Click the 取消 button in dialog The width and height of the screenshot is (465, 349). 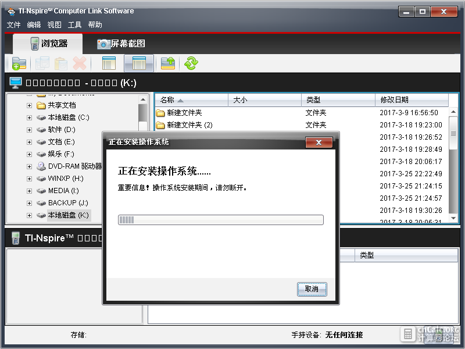(312, 289)
